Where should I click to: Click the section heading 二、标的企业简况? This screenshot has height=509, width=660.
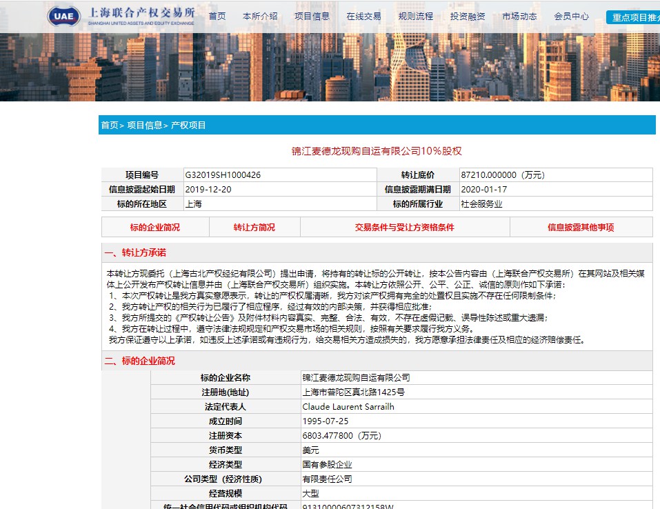(x=139, y=361)
